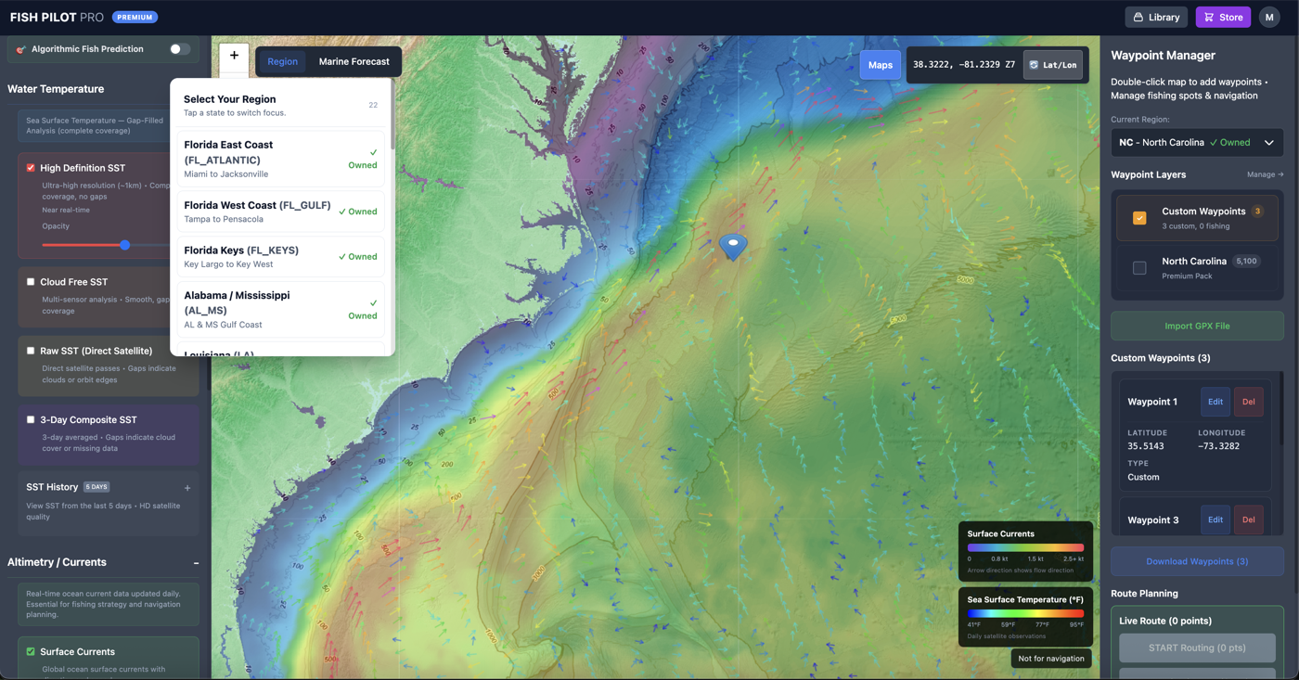Enable the North Carolina premium waypoint pack
Image resolution: width=1299 pixels, height=680 pixels.
(x=1138, y=267)
